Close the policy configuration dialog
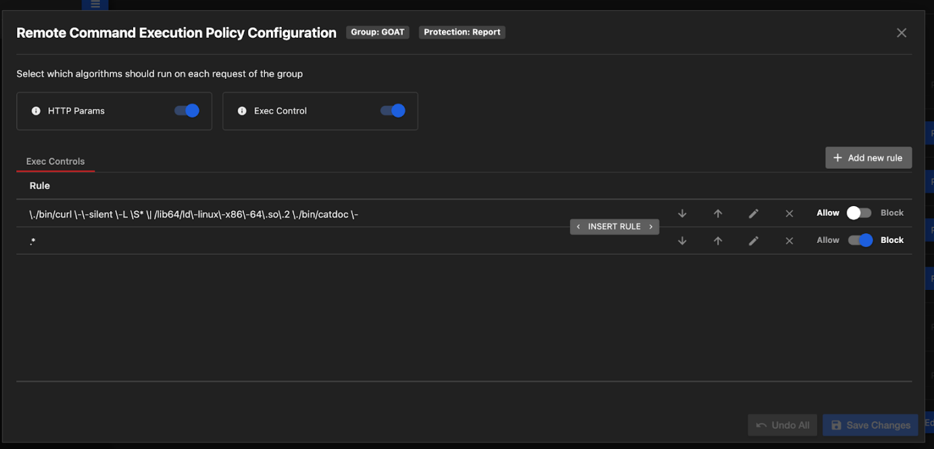This screenshot has width=934, height=449. coord(901,33)
